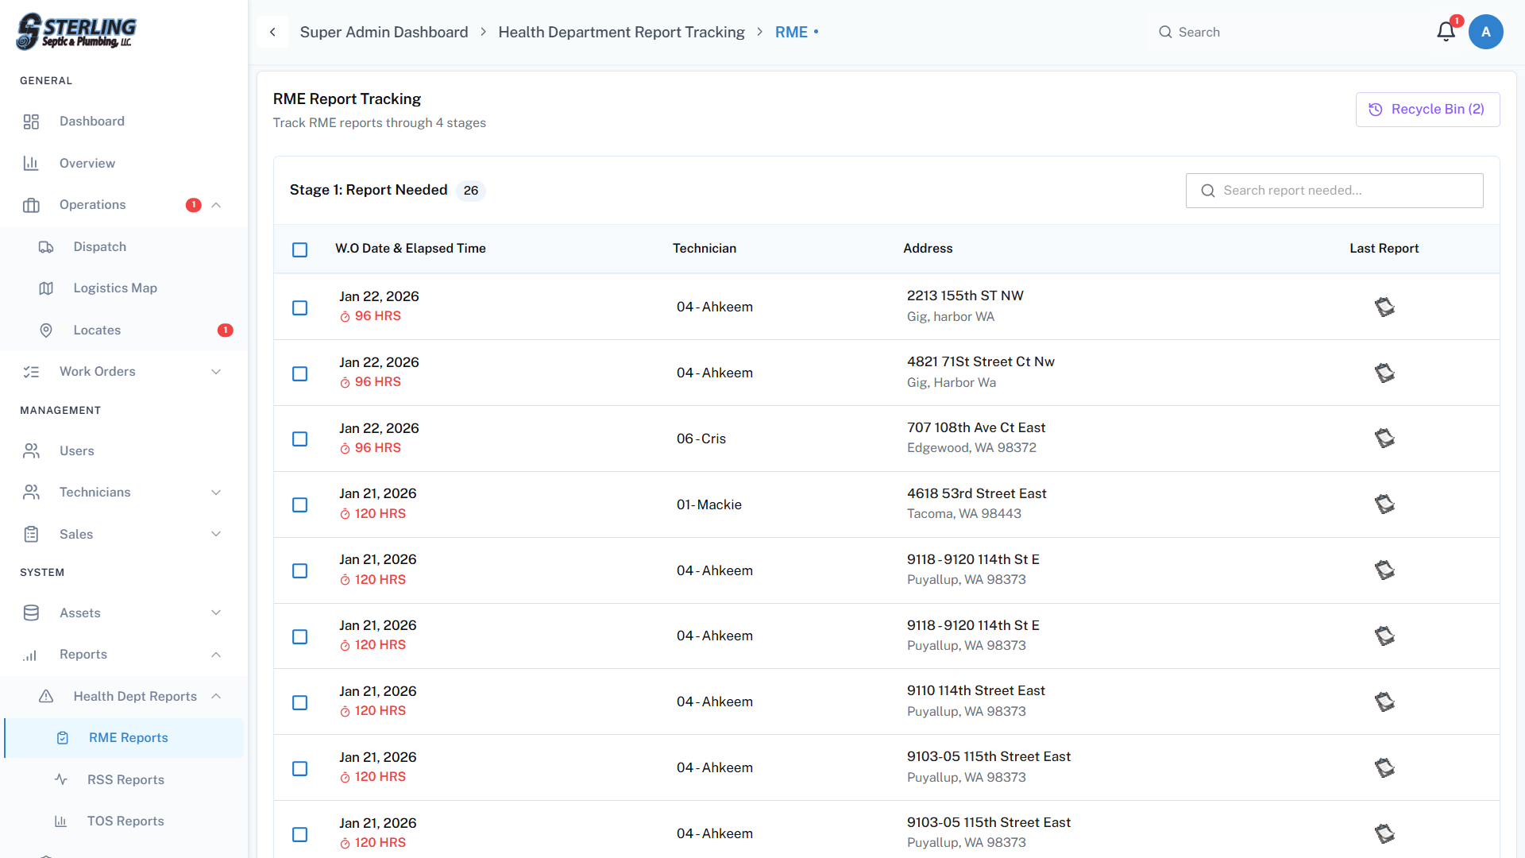
Task: Open the notifications bell icon
Action: point(1446,32)
